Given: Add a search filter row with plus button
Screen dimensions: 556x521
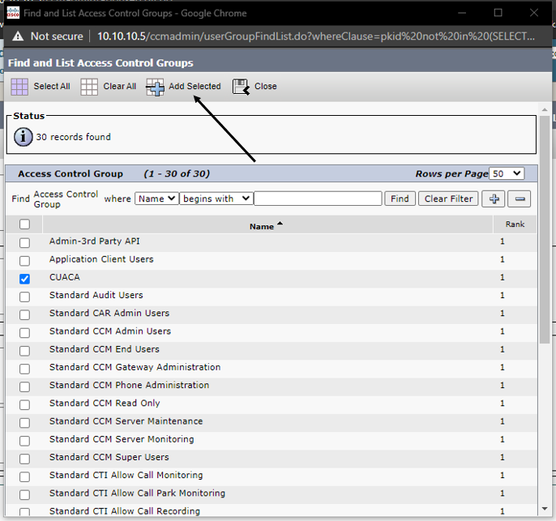Looking at the screenshot, I should 494,199.
